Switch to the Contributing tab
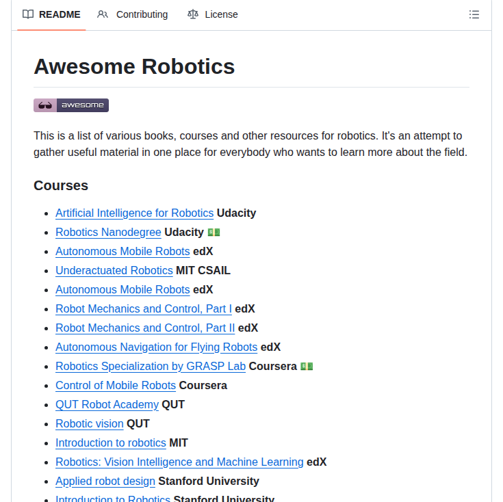Screen dimensions: 503x502 (133, 14)
